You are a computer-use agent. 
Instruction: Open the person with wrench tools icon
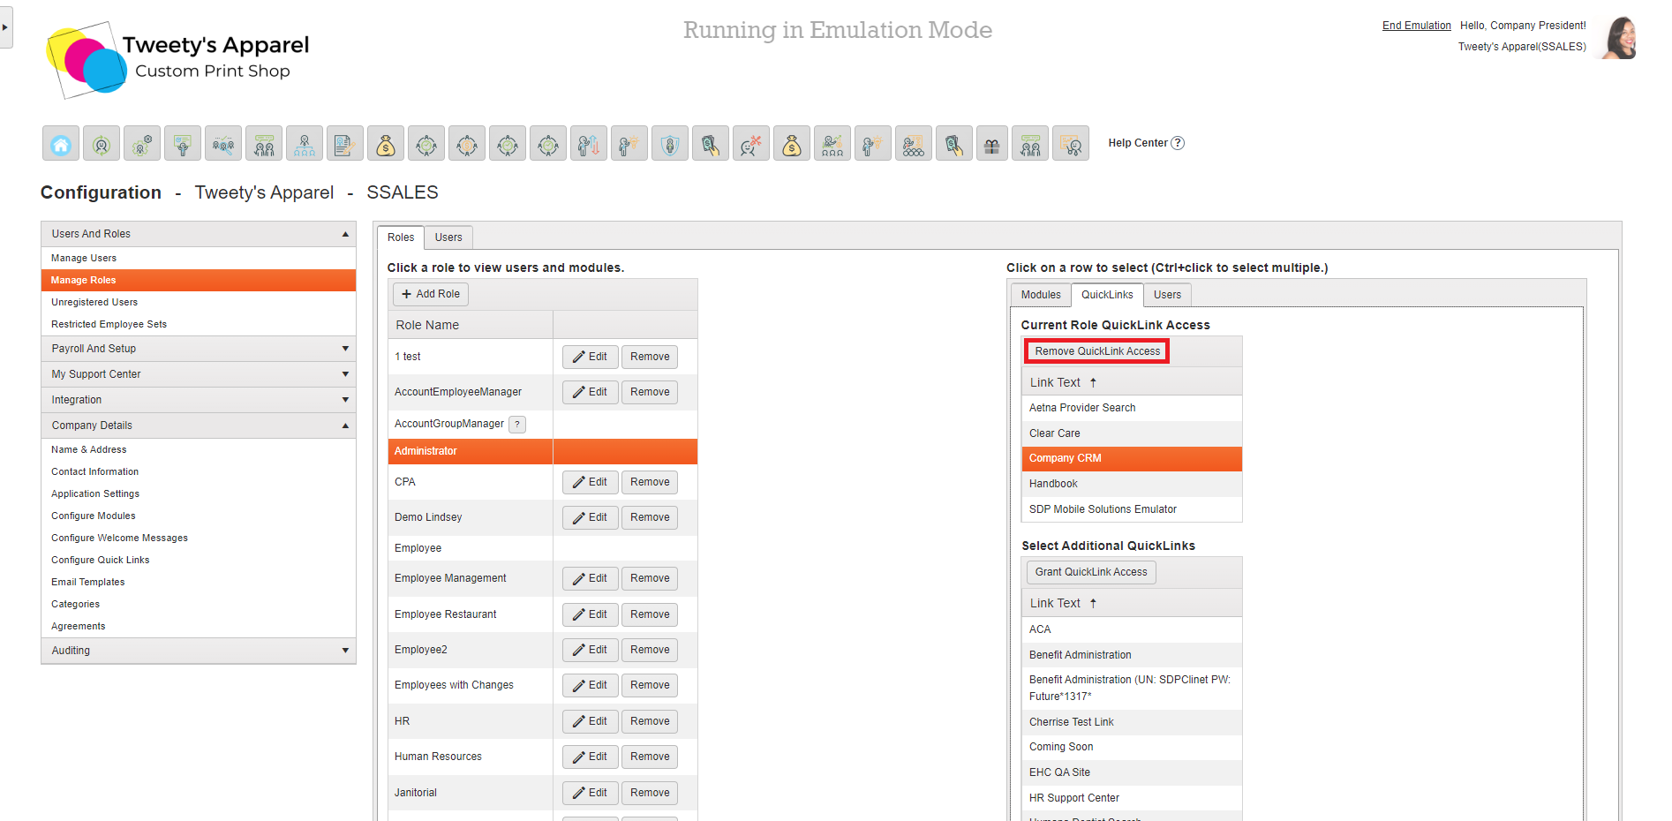[751, 143]
